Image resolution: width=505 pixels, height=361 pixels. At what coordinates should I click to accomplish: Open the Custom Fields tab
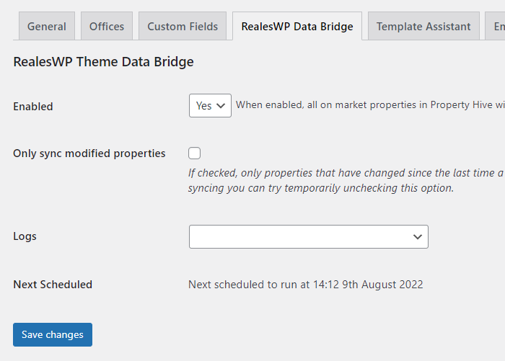point(183,26)
